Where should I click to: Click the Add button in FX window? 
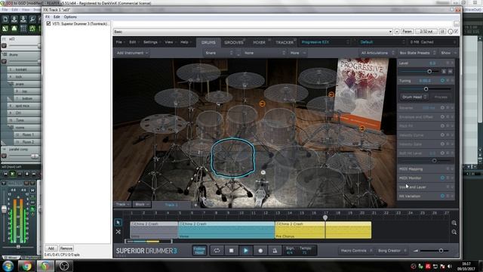tap(51, 249)
